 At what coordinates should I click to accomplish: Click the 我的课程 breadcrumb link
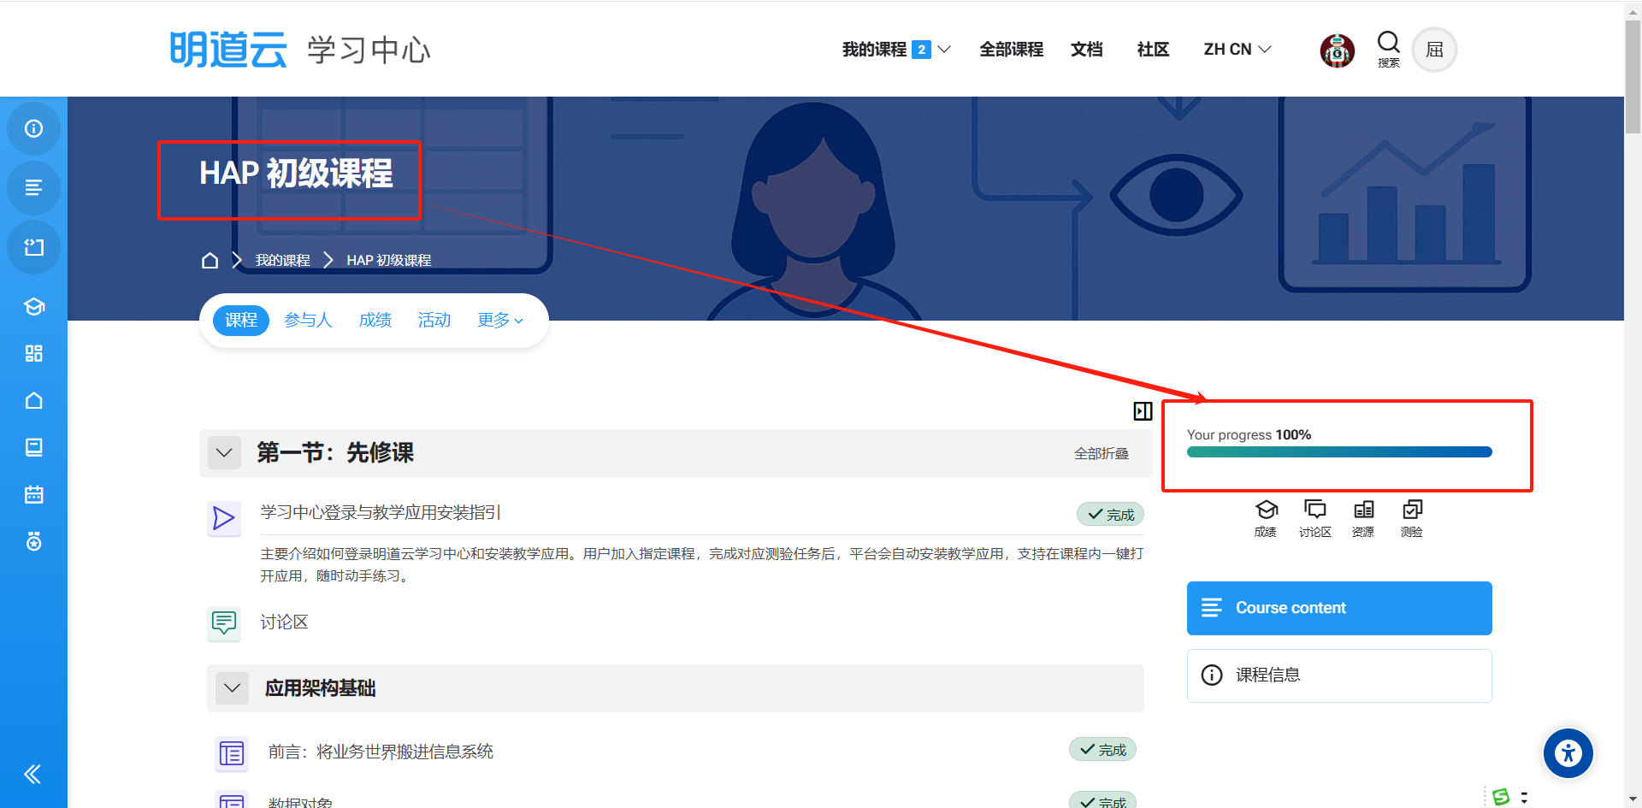[x=282, y=260]
